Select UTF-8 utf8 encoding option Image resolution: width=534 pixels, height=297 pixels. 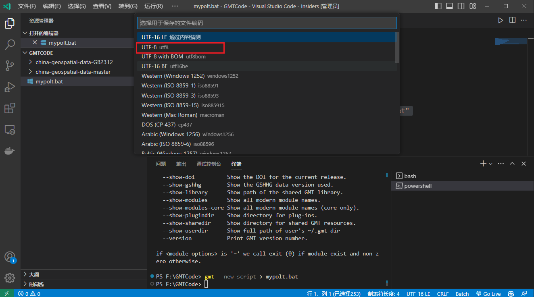pos(267,47)
